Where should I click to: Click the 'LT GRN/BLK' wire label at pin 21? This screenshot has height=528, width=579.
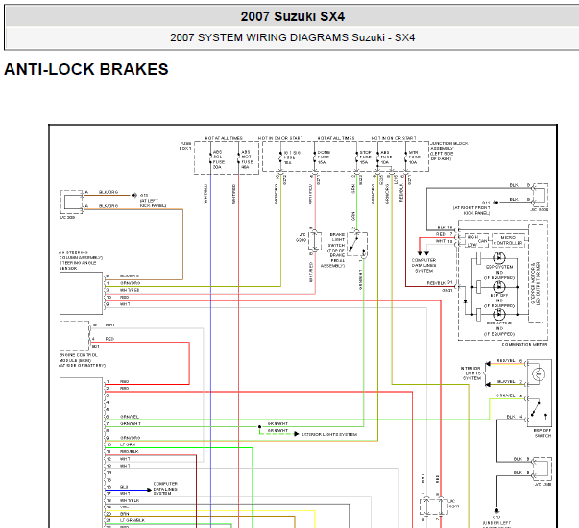tap(133, 520)
